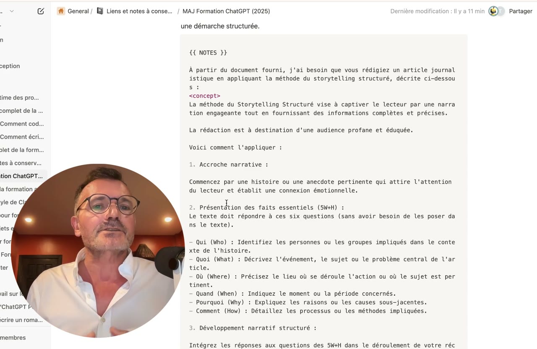Click the "La rédaction est à destination" line
Viewport: 537px width, 349px height.
tap(301, 130)
